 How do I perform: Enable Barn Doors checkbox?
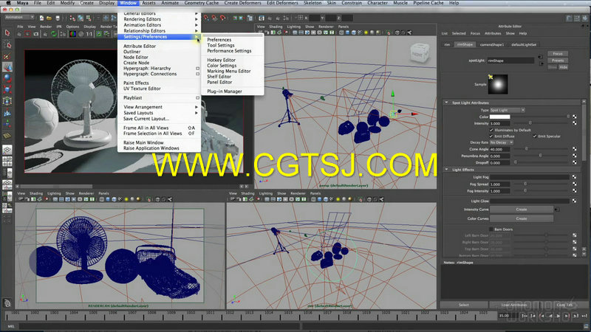491,229
